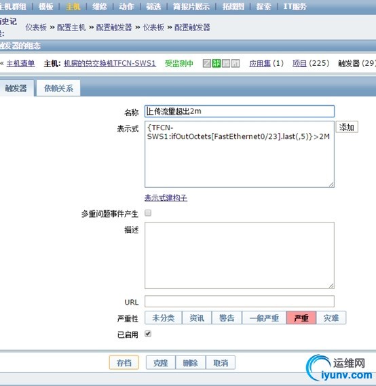The width and height of the screenshot is (376, 386).
Task: Click the last 配置触发器 breadcrumb link
Action: (x=192, y=27)
